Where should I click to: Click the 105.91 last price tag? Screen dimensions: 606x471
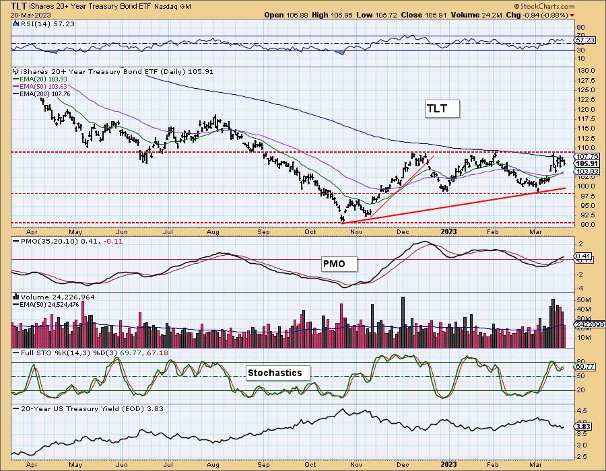click(x=587, y=164)
